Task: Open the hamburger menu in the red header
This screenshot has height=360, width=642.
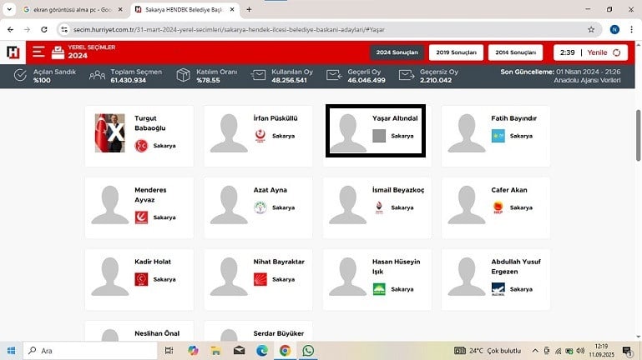Action: (x=38, y=52)
